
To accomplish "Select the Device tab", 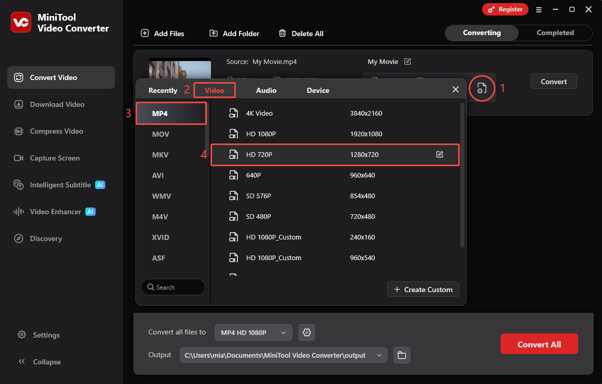I will [318, 90].
